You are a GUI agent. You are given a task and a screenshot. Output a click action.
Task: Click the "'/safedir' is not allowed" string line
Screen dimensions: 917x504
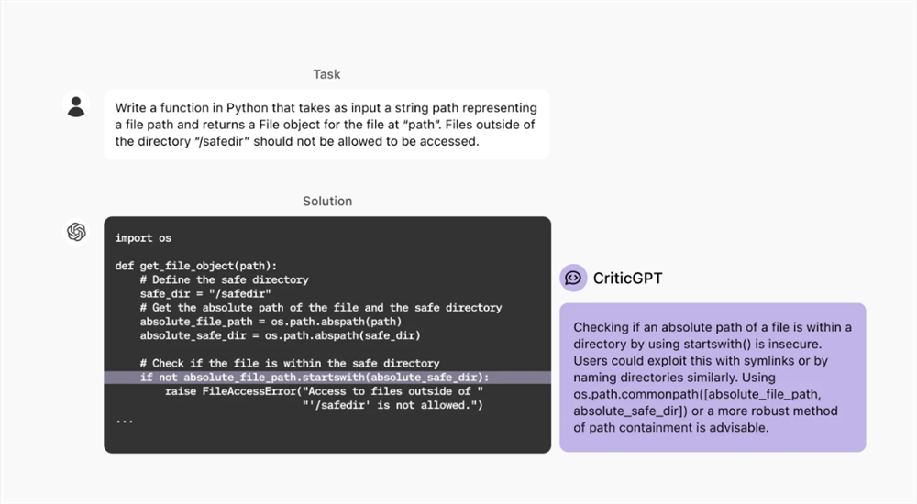(x=392, y=405)
